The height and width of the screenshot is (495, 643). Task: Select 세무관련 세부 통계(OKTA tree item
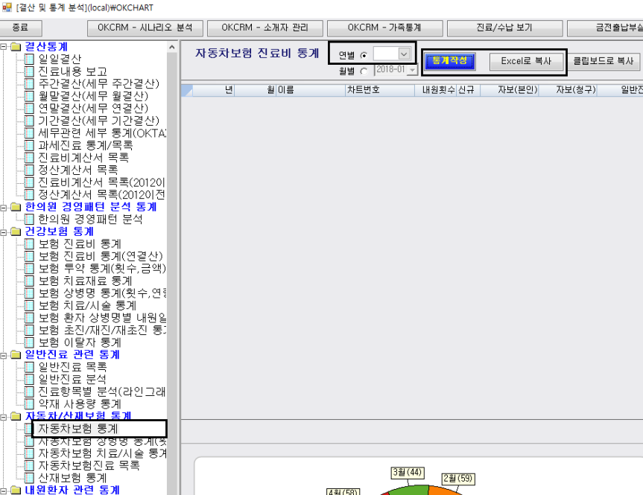[102, 132]
